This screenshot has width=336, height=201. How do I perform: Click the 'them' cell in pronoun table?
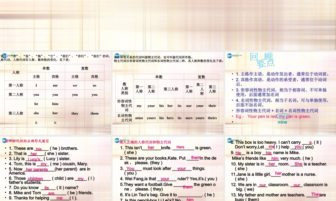(94, 113)
